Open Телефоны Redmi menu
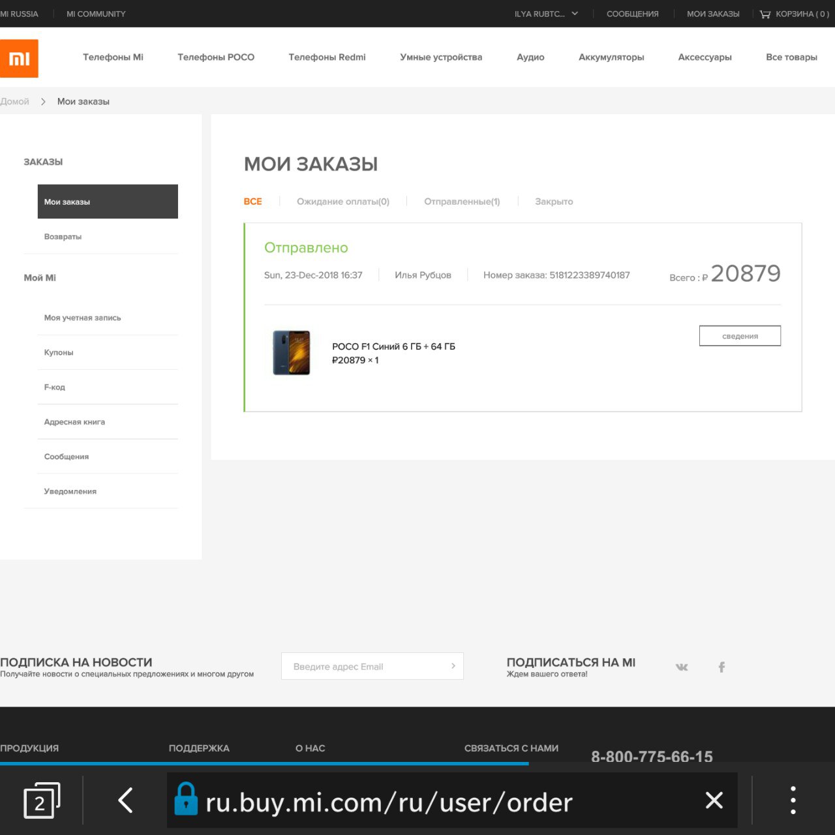 click(x=327, y=57)
